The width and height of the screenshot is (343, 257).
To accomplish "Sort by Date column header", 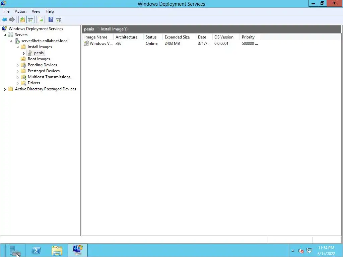I will pos(204,37).
